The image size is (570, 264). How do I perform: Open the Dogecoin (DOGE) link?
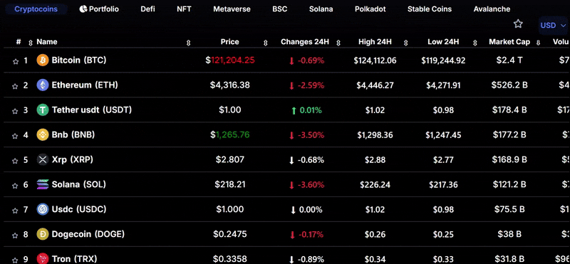click(x=88, y=234)
